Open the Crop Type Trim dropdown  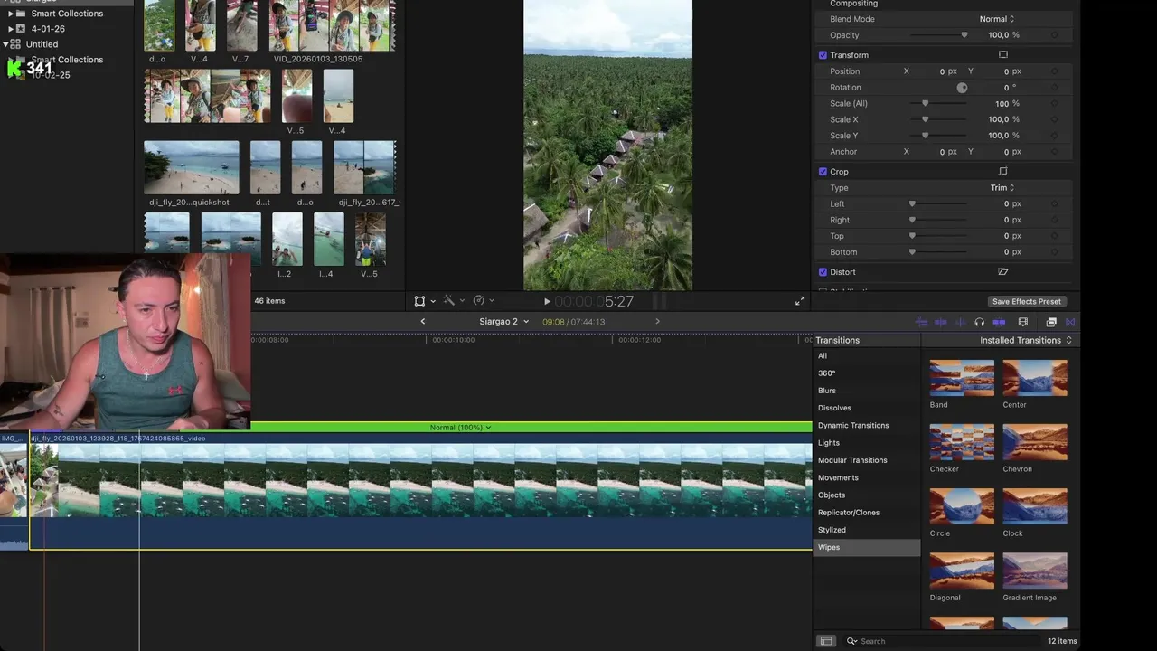click(1002, 188)
